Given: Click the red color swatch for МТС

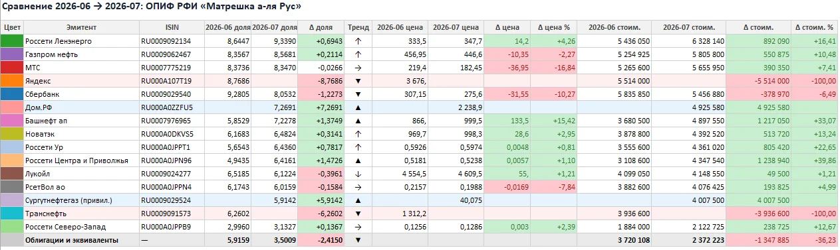Looking at the screenshot, I should (x=13, y=67).
